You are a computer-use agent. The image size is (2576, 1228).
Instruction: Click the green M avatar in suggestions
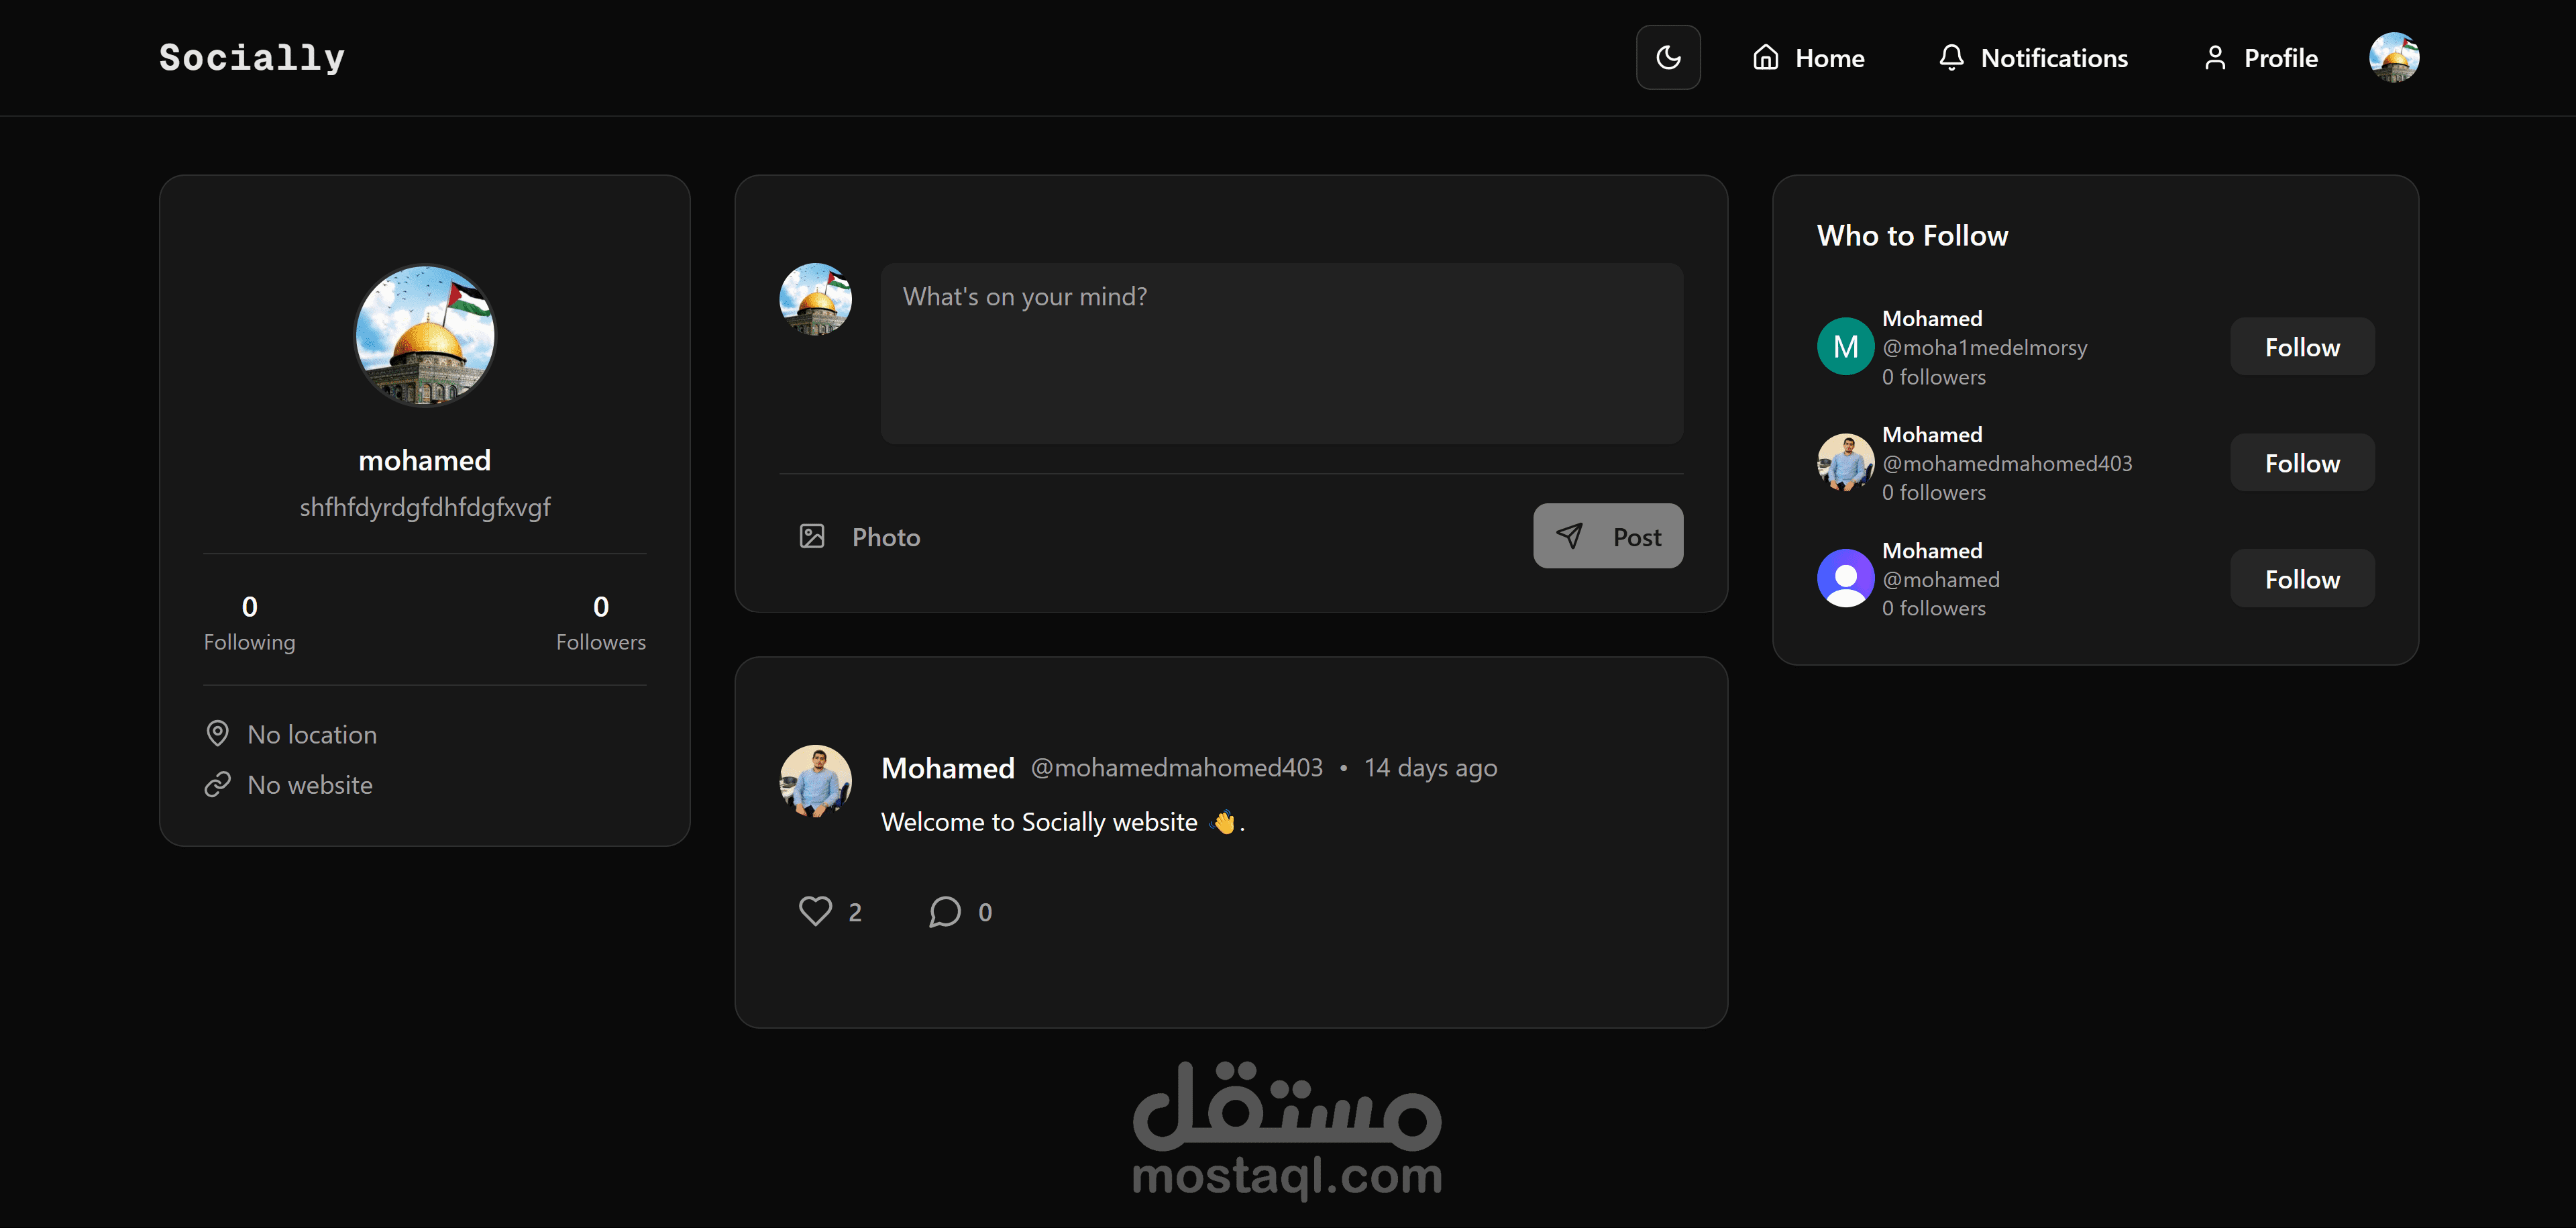(x=1845, y=347)
